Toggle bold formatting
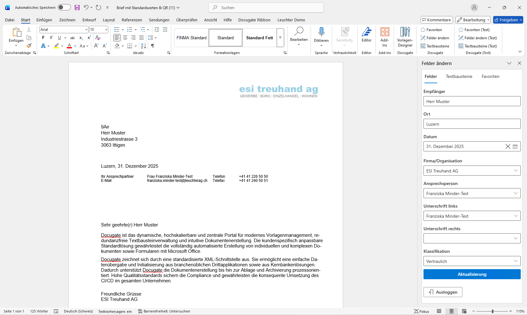This screenshot has width=527, height=315. (x=43, y=37)
